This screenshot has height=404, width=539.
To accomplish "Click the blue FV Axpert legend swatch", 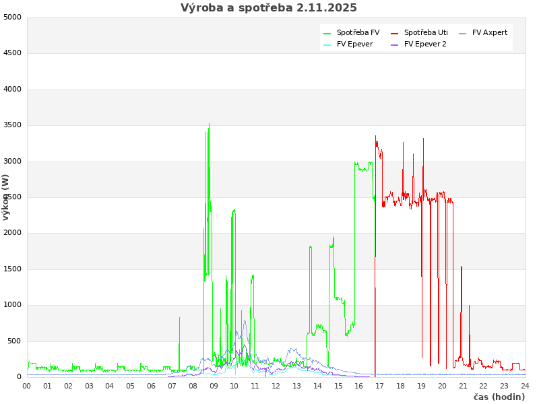I will (463, 33).
